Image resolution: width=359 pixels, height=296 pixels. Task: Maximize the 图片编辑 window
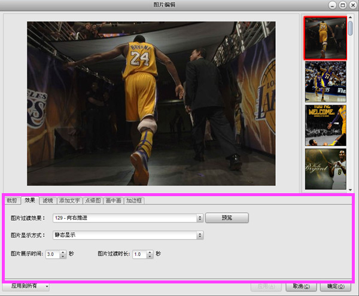[343, 5]
